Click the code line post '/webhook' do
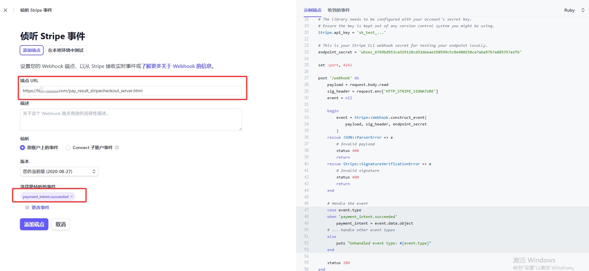The width and height of the screenshot is (589, 271). (x=338, y=78)
